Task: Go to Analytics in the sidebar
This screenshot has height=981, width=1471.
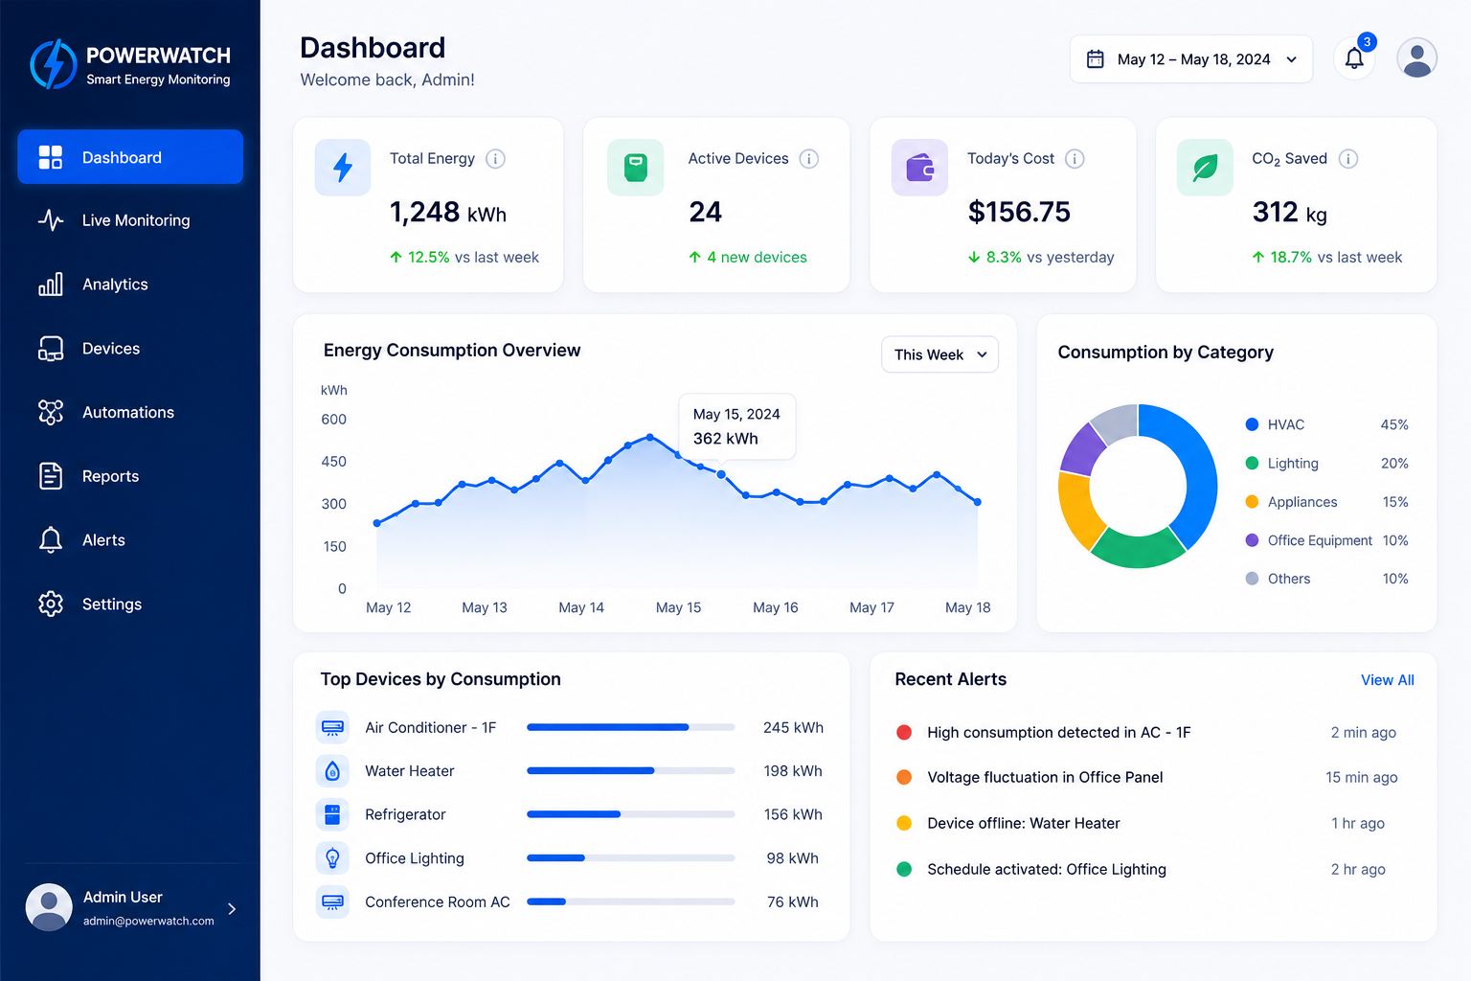Action: [130, 285]
